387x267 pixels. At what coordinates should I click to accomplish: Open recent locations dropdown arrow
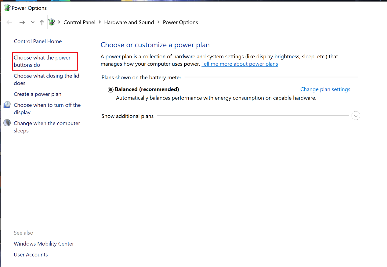tap(33, 22)
